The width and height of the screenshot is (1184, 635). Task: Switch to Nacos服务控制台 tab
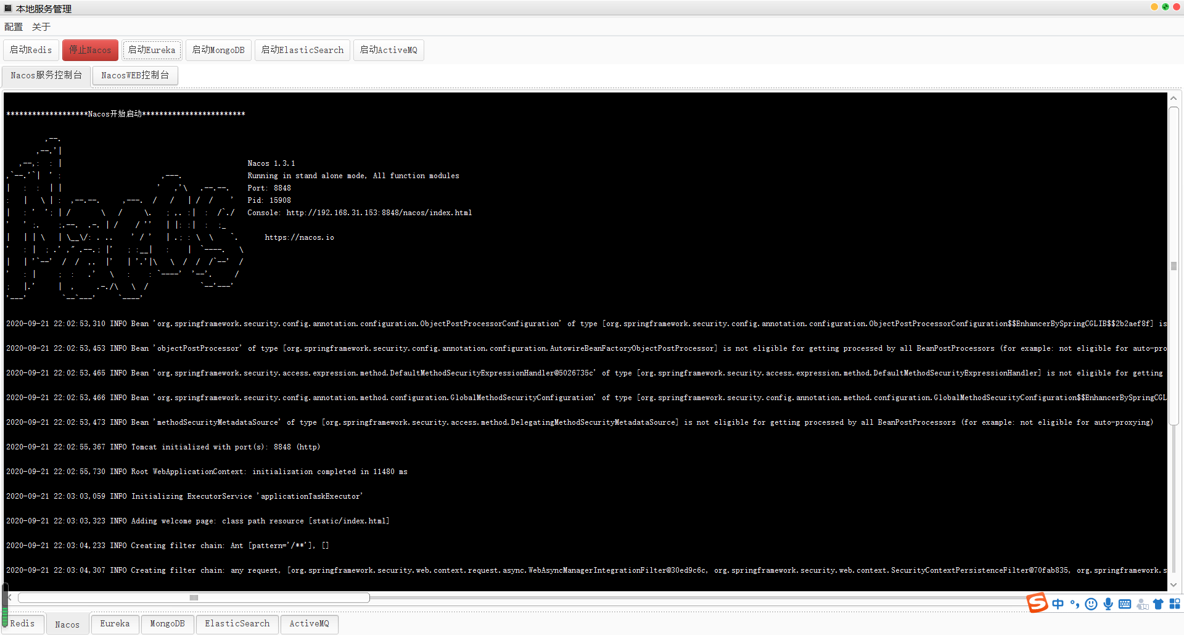point(46,75)
